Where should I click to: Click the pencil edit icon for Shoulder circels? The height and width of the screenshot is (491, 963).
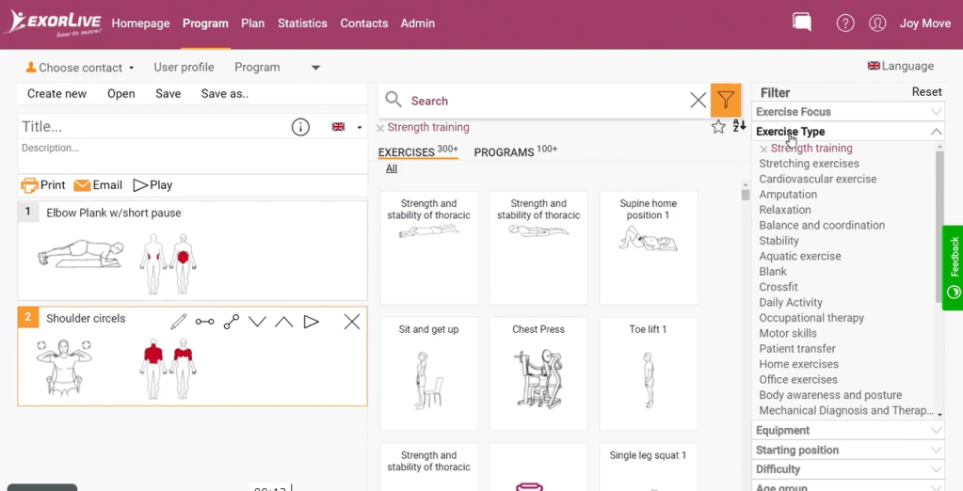[179, 322]
